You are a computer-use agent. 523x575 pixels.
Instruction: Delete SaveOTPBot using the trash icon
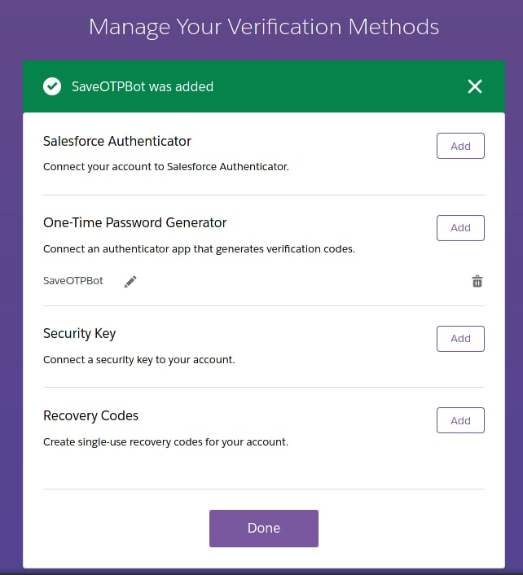tap(477, 281)
